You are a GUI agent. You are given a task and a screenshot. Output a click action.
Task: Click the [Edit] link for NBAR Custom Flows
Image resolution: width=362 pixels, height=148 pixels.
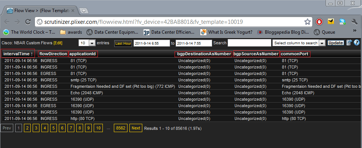pyautogui.click(x=58, y=43)
